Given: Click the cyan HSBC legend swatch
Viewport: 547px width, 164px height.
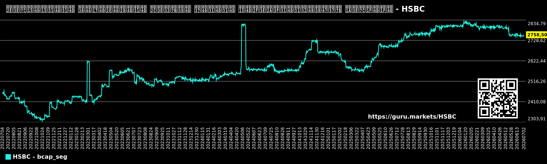Looking at the screenshot, I should pos(8,157).
